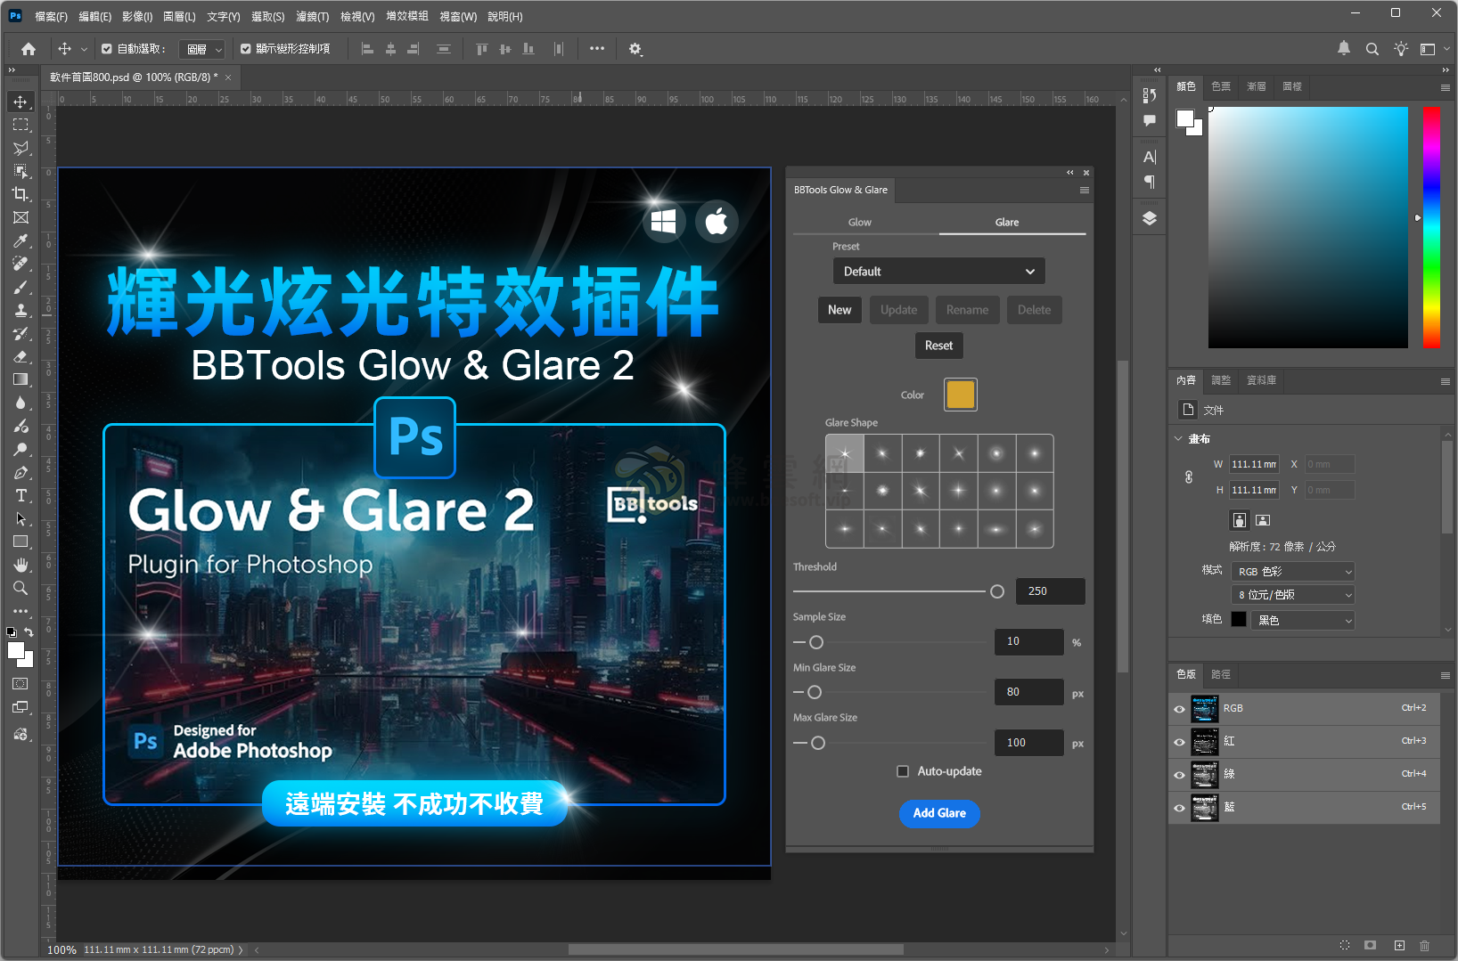Select the Clone Stamp tool
Image resolution: width=1458 pixels, height=961 pixels.
[20, 310]
